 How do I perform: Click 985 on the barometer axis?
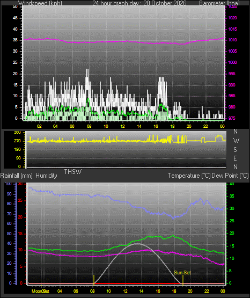tap(232, 96)
